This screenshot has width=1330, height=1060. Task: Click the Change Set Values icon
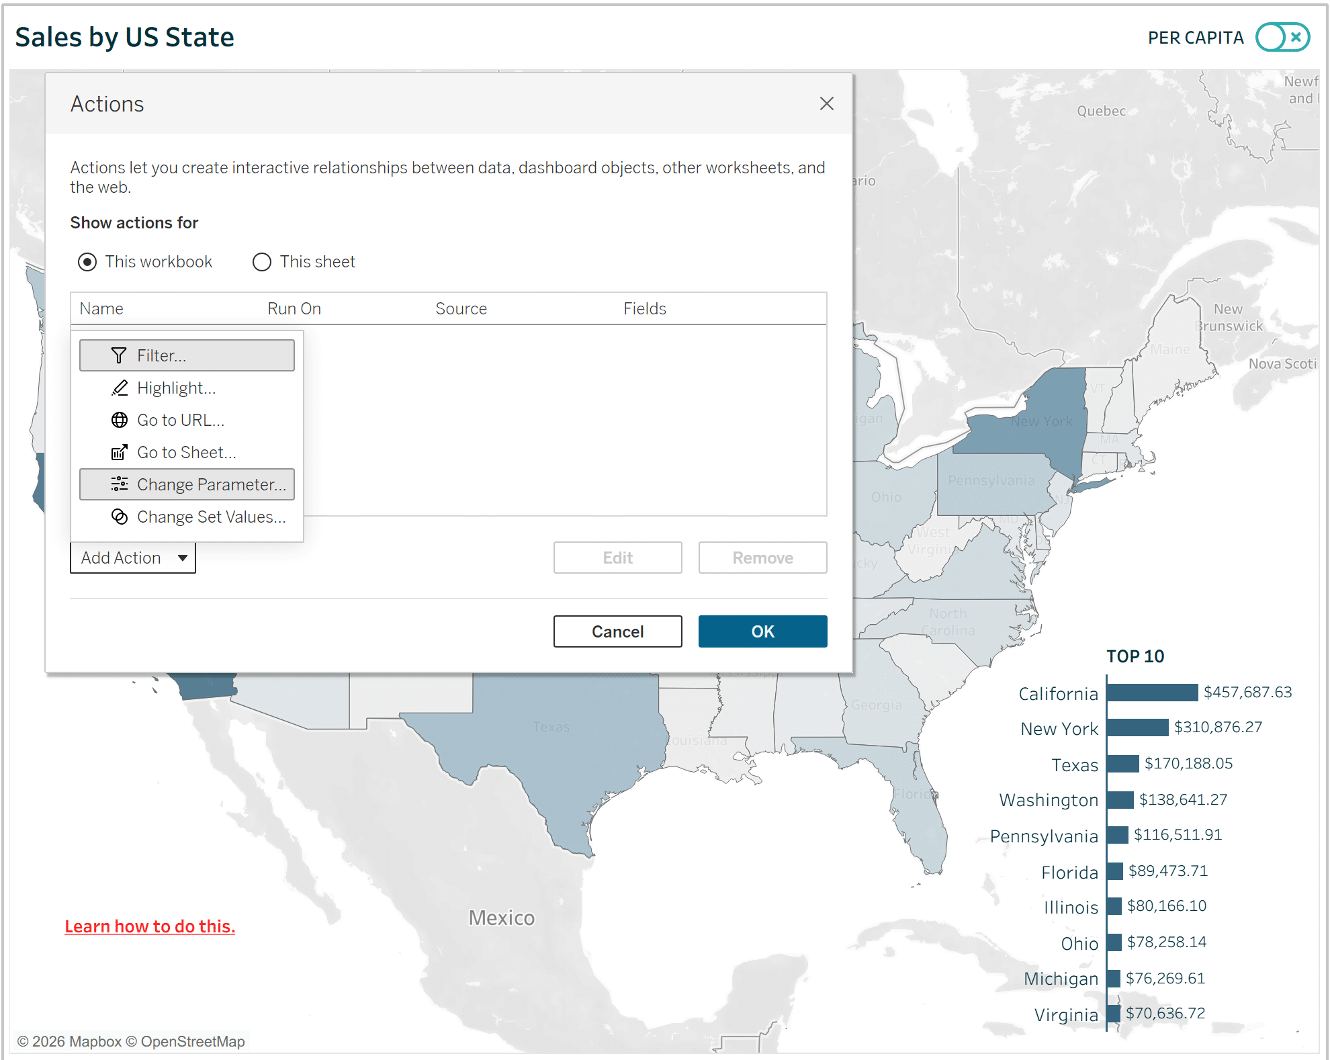click(120, 517)
